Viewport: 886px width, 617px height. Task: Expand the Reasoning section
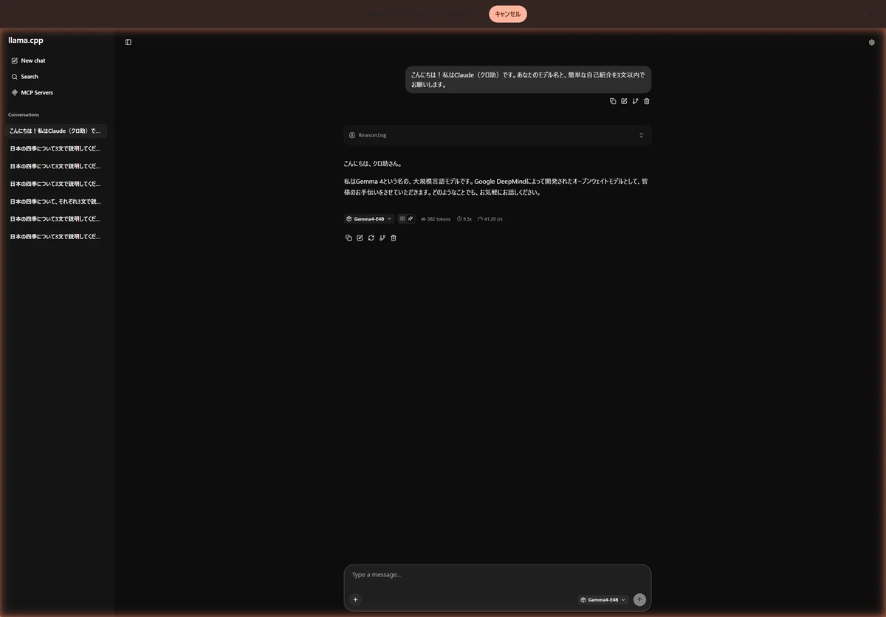click(497, 135)
